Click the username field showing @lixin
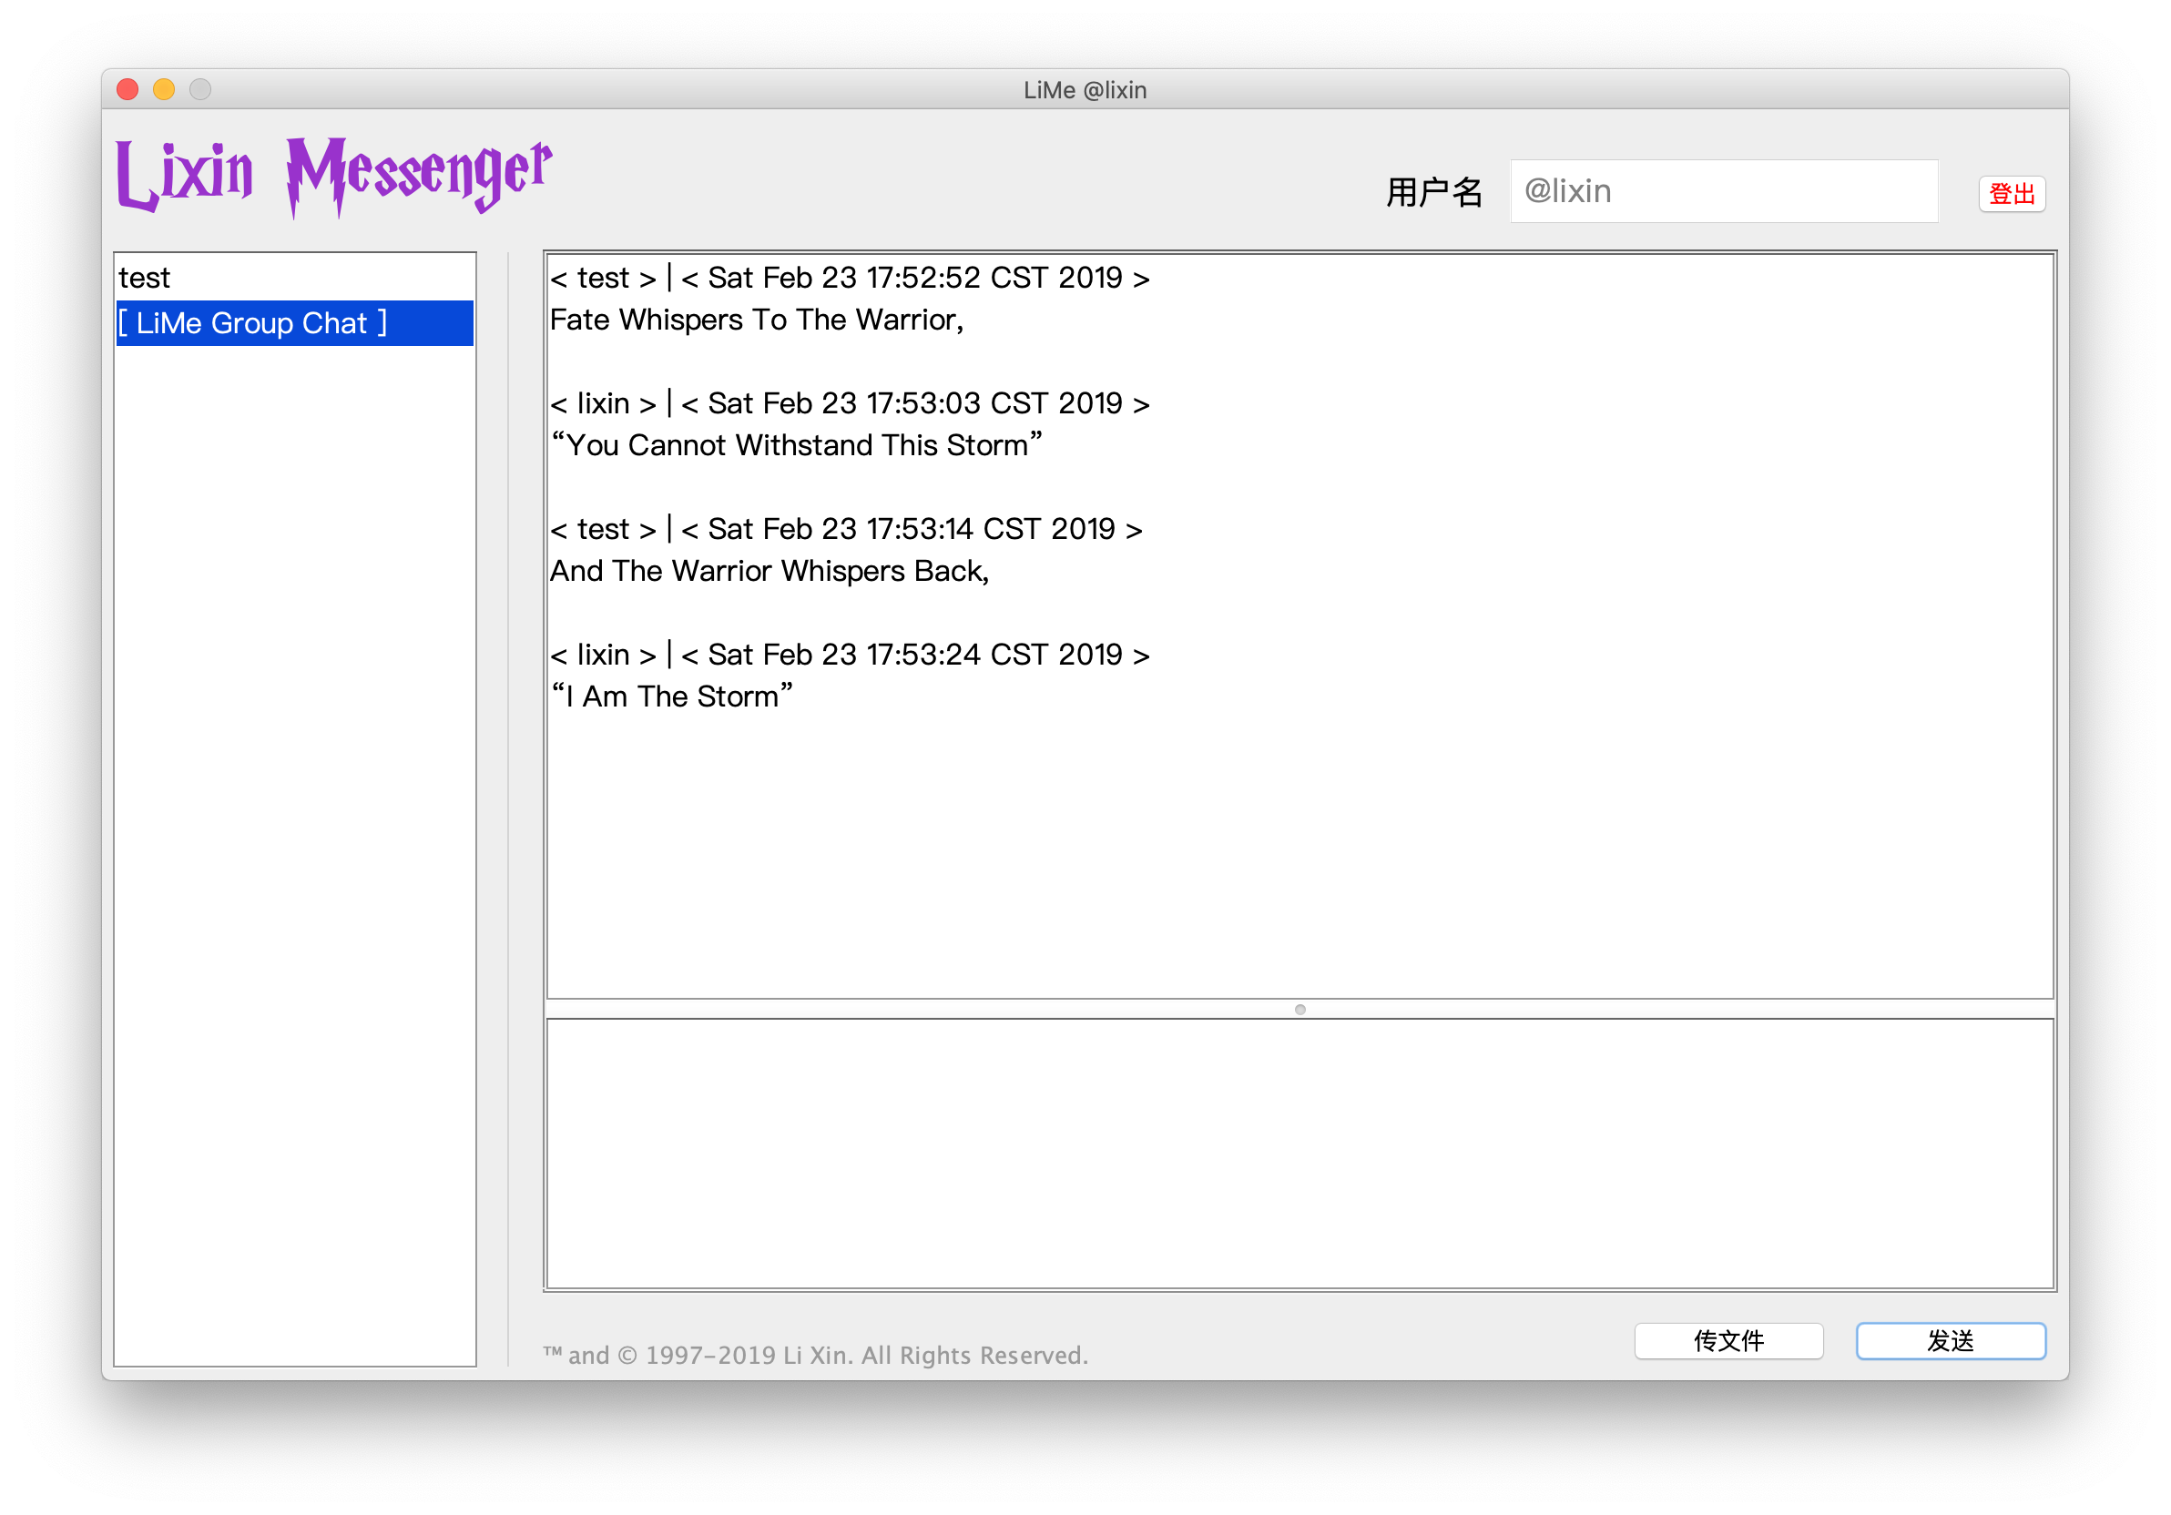This screenshot has width=2171, height=1515. coord(1723,192)
